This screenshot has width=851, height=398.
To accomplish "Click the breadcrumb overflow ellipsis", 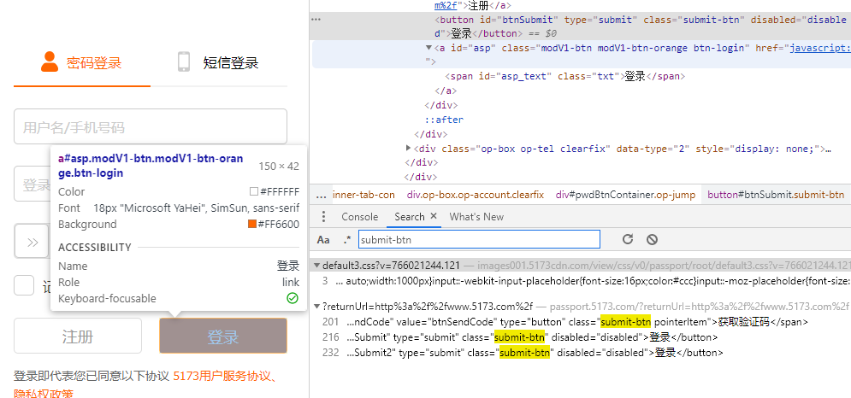I will pos(321,195).
